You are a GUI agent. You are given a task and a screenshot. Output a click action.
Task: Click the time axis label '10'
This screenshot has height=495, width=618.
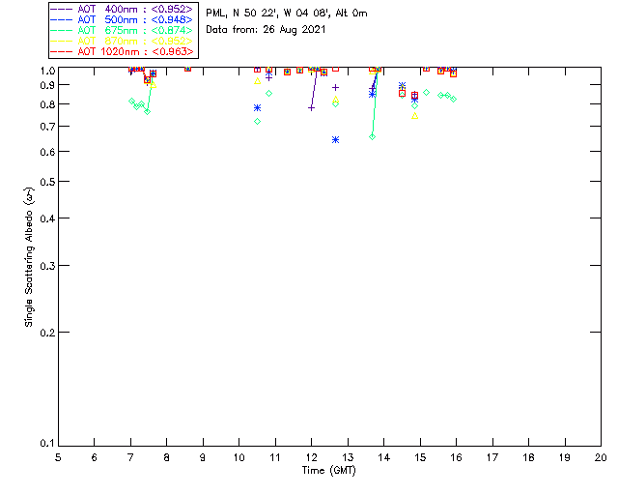click(239, 457)
